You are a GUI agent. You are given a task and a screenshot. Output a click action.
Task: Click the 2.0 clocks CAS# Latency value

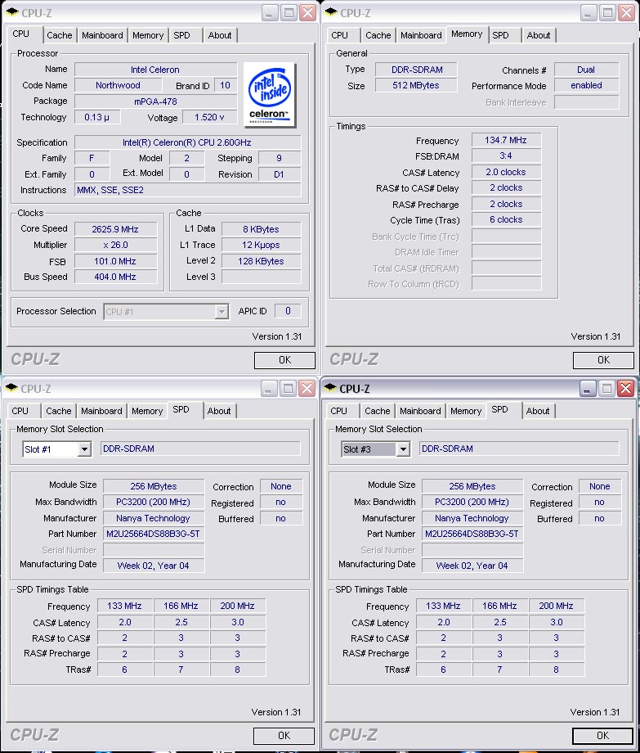coord(506,172)
